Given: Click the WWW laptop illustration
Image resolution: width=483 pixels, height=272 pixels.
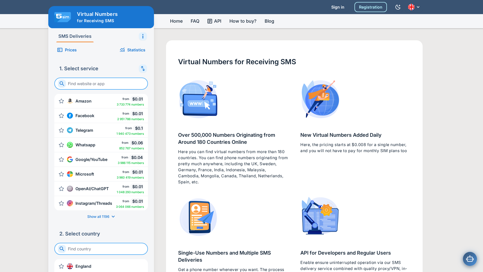Looking at the screenshot, I should point(198,99).
